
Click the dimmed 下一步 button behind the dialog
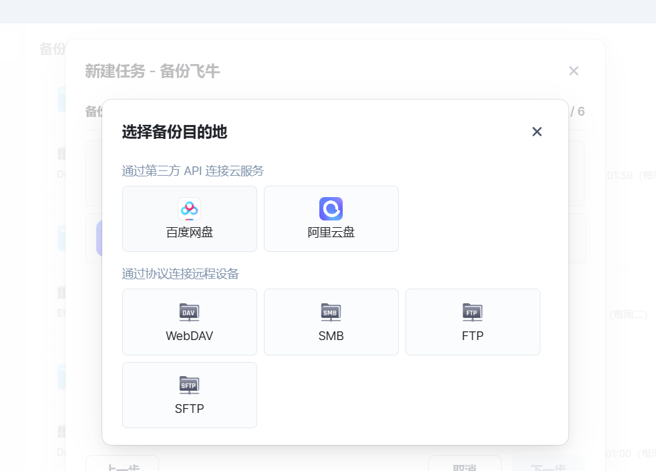[x=548, y=464]
